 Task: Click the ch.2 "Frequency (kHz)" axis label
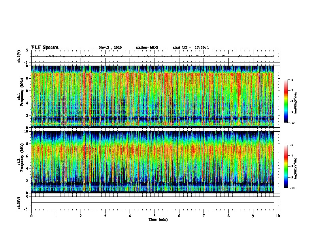point(22,157)
